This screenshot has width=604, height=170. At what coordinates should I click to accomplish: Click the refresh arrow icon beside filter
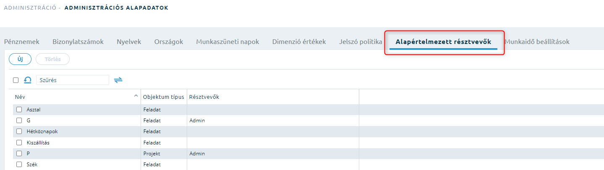tap(28, 80)
